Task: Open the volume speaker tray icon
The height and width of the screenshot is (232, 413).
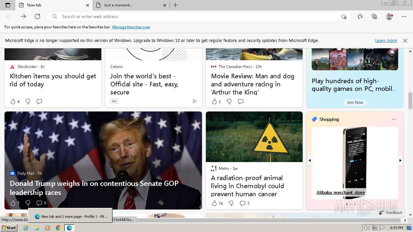Action: tap(367, 228)
